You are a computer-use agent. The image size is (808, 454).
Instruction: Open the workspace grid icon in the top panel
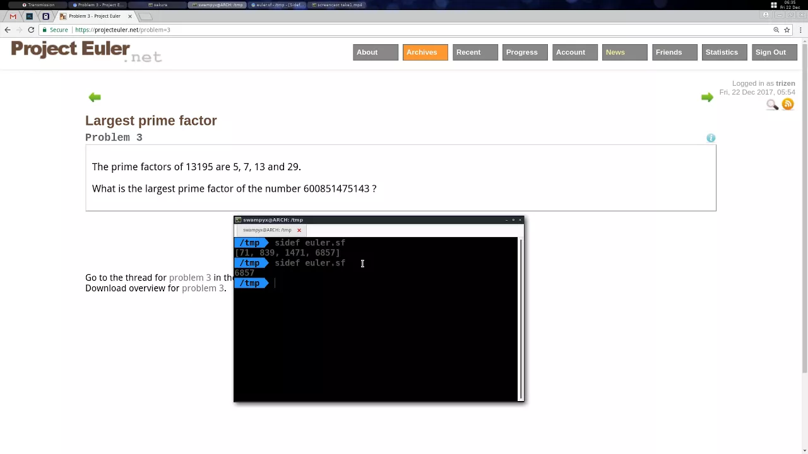click(774, 5)
